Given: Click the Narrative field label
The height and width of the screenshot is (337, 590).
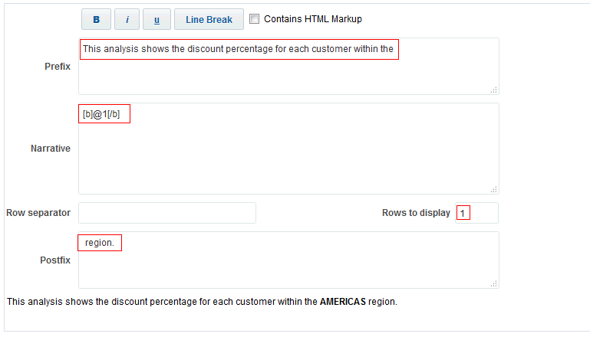Looking at the screenshot, I should 51,149.
